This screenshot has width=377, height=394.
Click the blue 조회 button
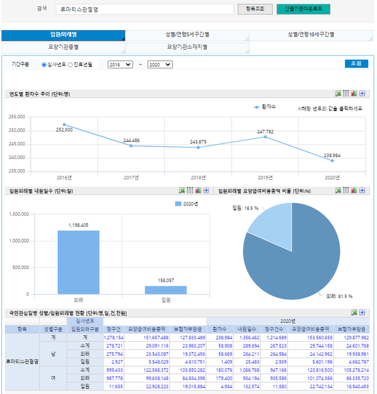pos(356,64)
